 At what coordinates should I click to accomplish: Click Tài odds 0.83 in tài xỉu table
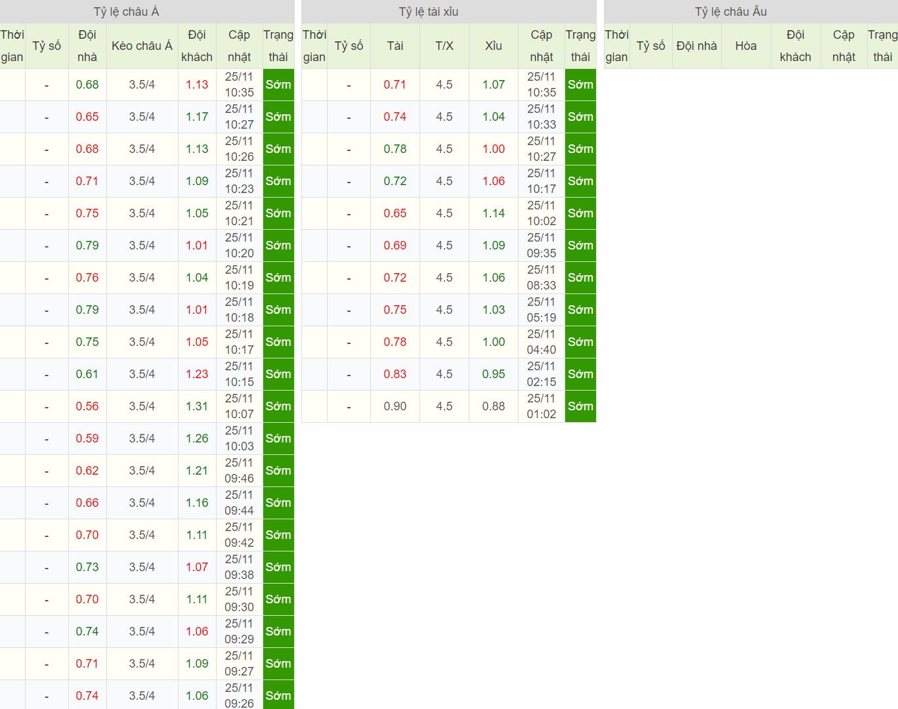tap(395, 374)
